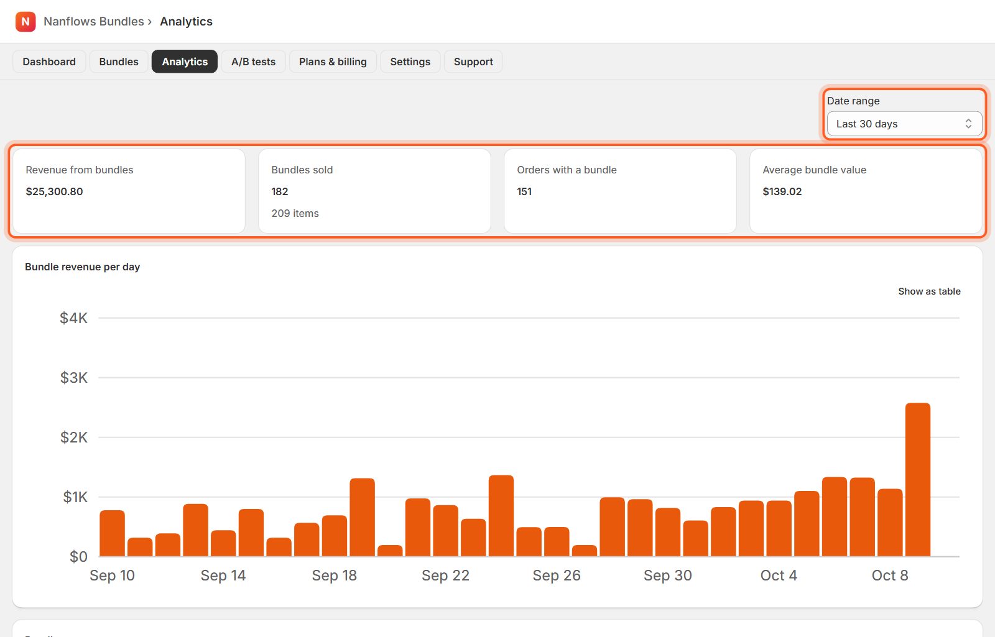
Task: Click the Sep 18 axis label
Action: [335, 575]
